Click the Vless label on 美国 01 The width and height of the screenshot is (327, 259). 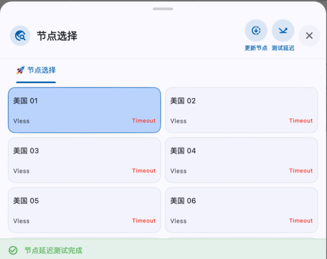pos(21,121)
